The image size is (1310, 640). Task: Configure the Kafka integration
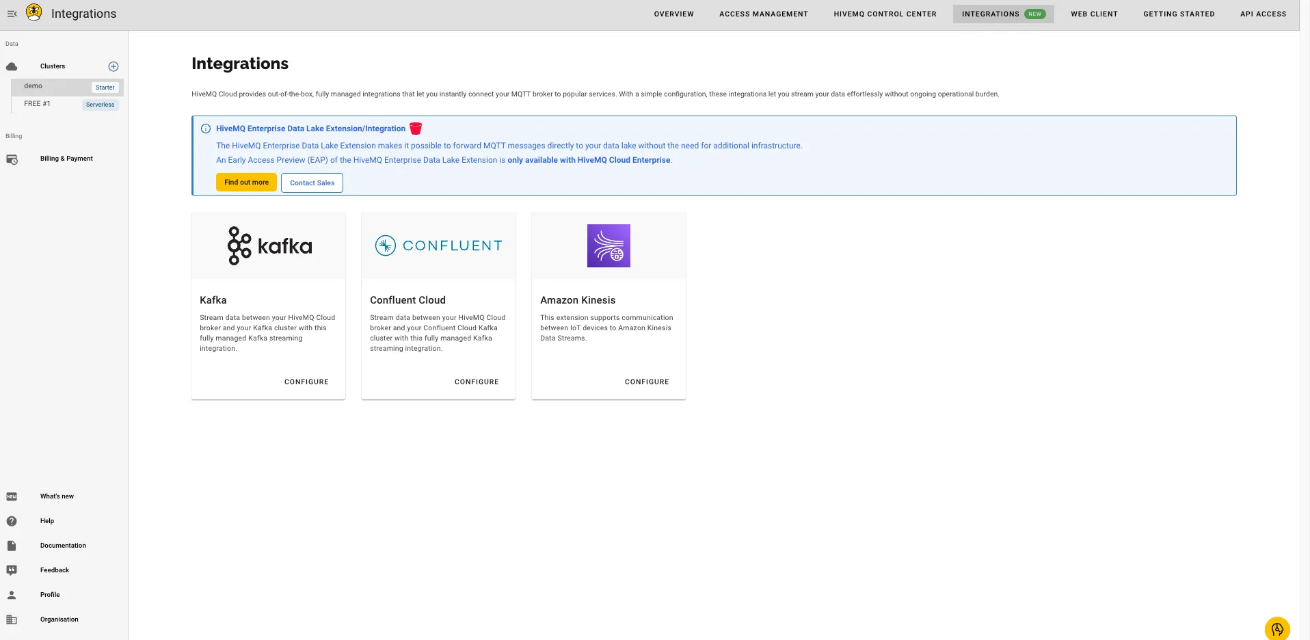pyautogui.click(x=306, y=382)
